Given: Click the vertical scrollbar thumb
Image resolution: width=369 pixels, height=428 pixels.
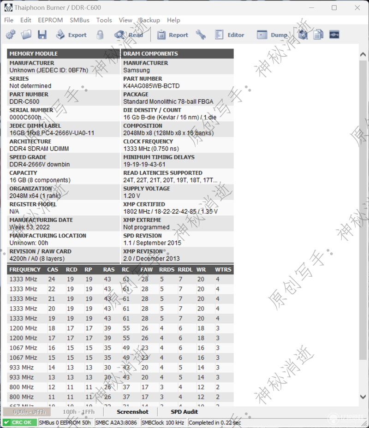Looking at the screenshot, I should click(x=363, y=210).
